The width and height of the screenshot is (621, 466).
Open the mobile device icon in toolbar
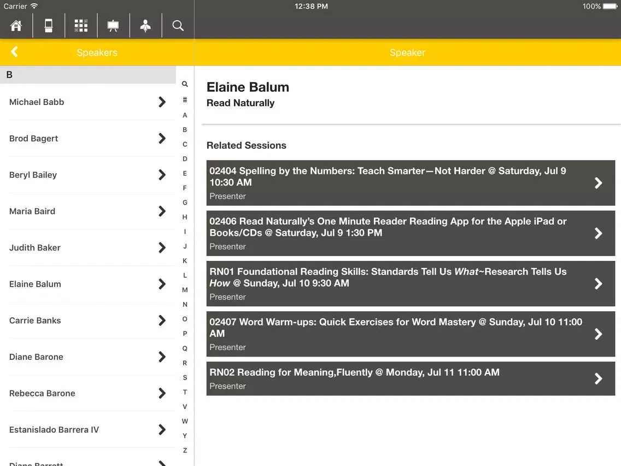click(49, 26)
